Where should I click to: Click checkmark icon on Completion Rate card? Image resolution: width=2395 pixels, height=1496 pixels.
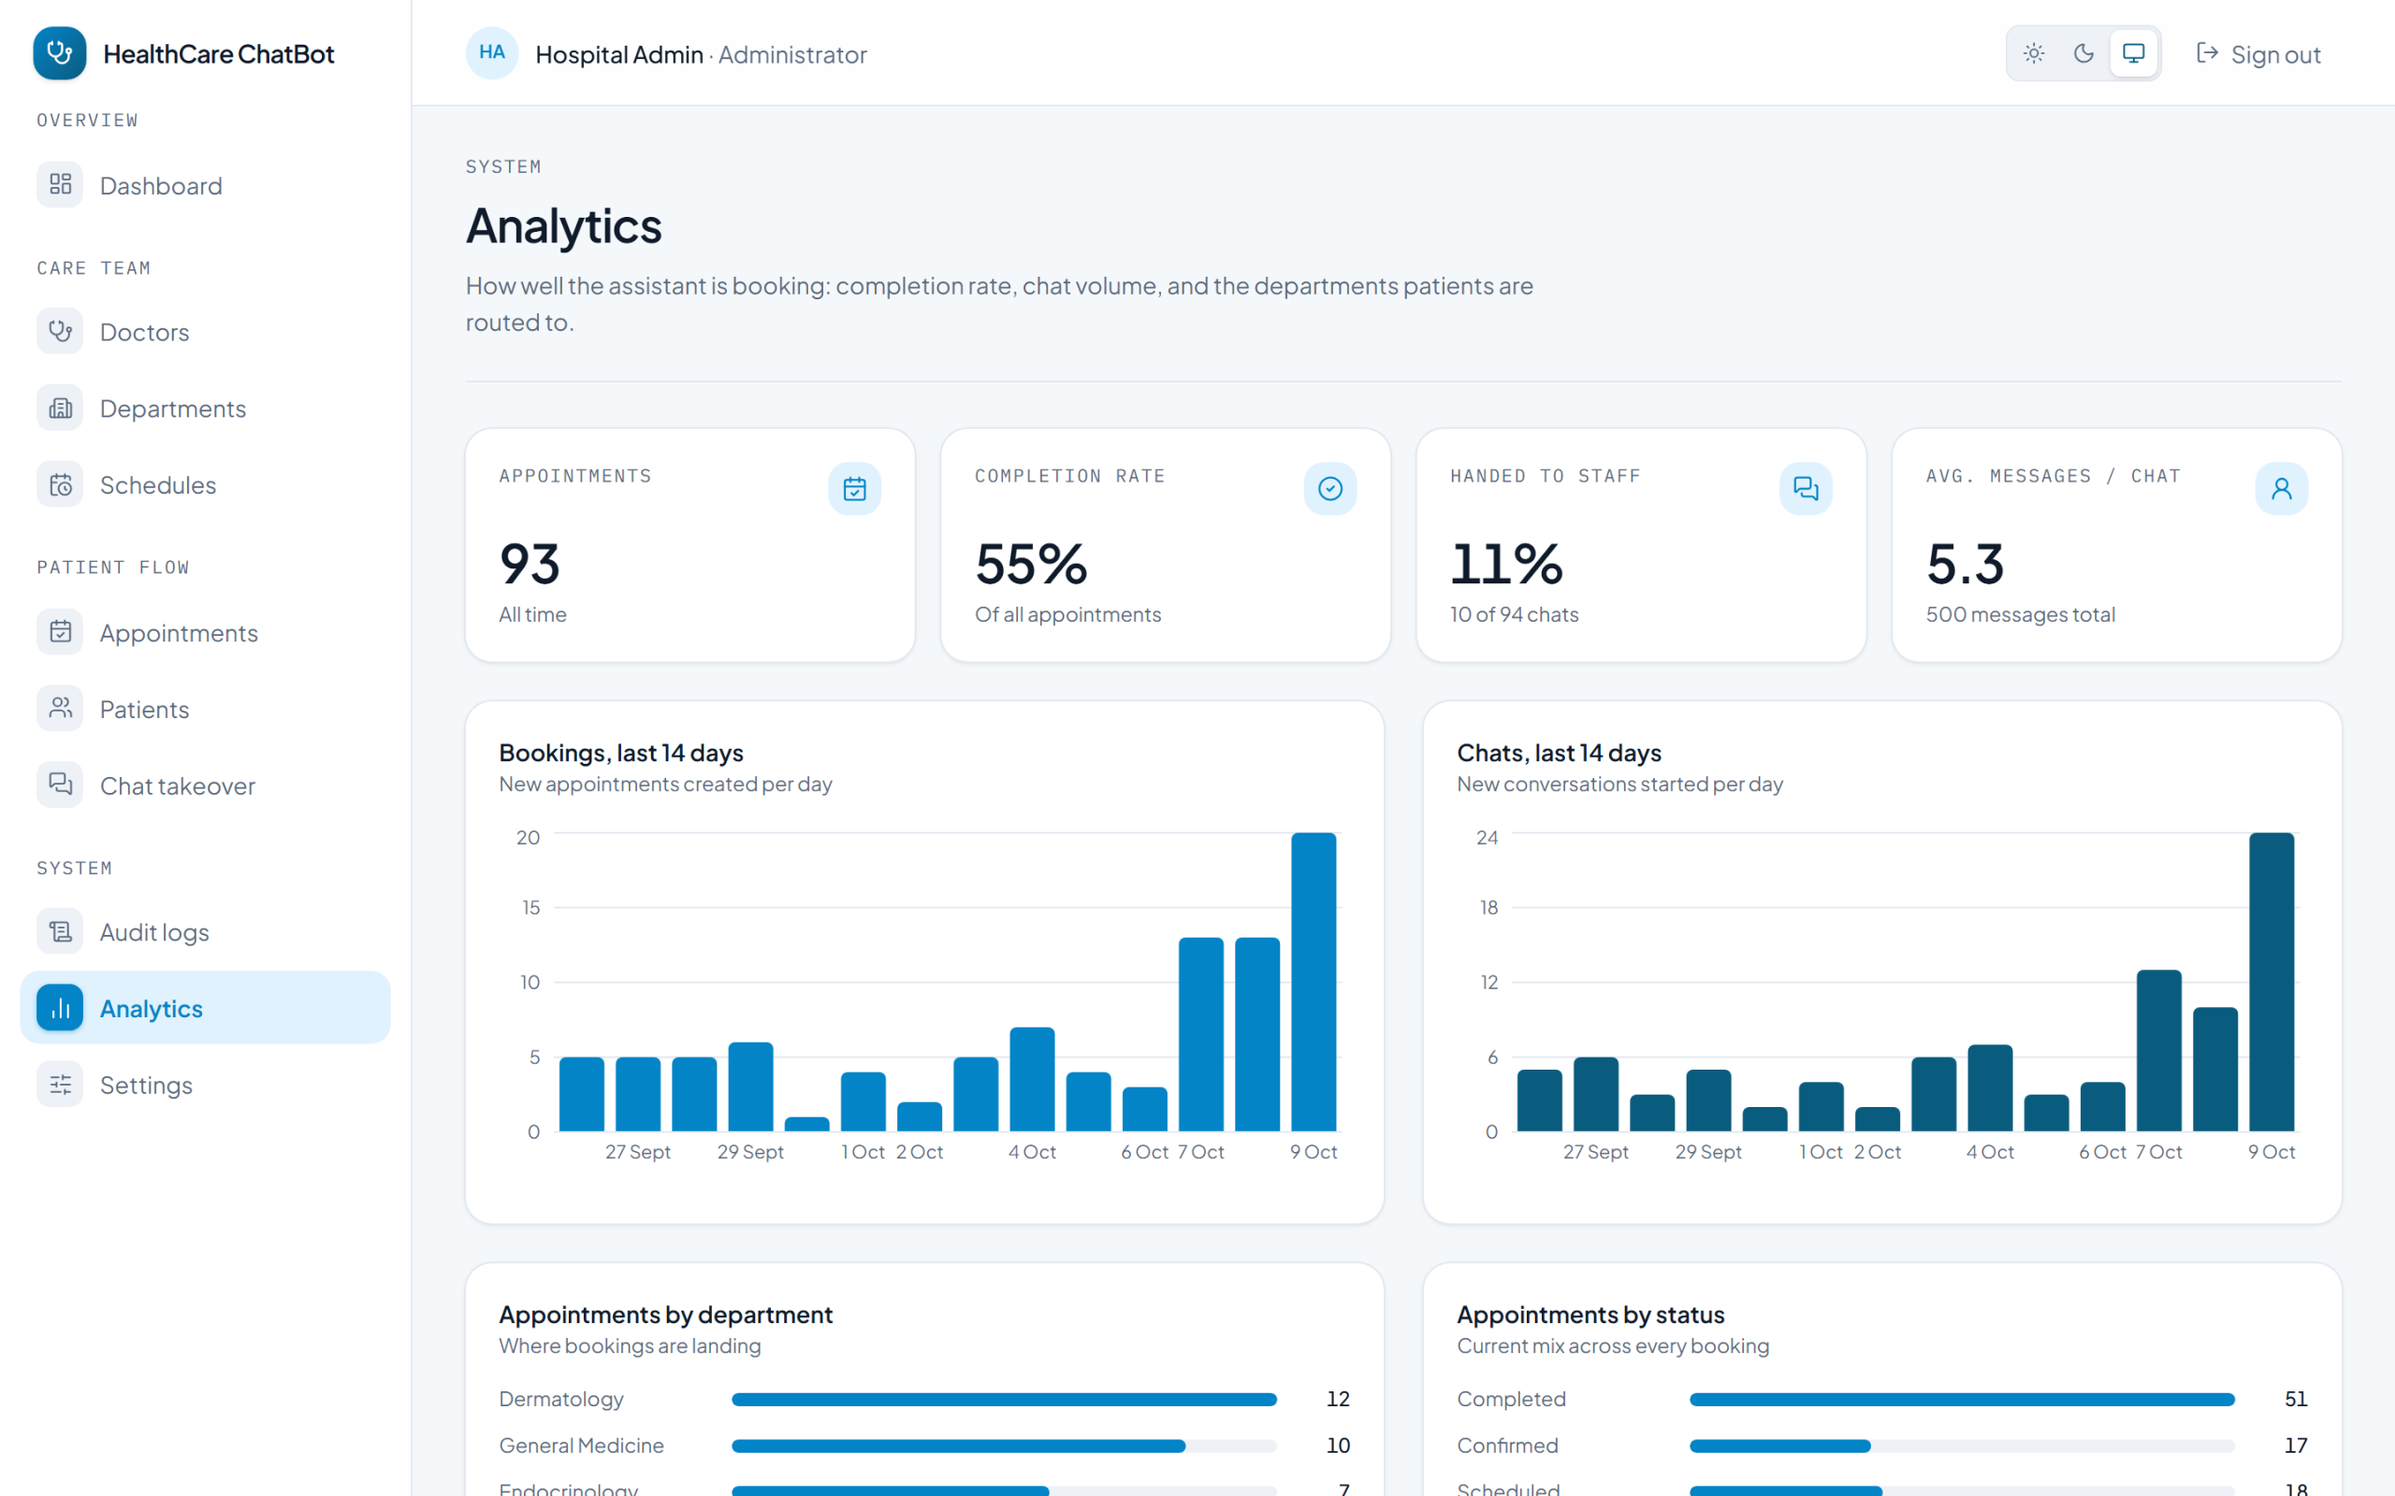[1330, 489]
